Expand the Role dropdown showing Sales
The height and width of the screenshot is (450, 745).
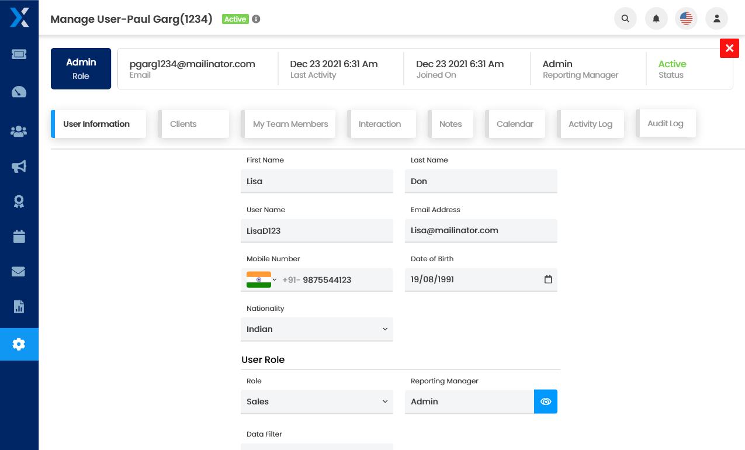[x=317, y=401]
